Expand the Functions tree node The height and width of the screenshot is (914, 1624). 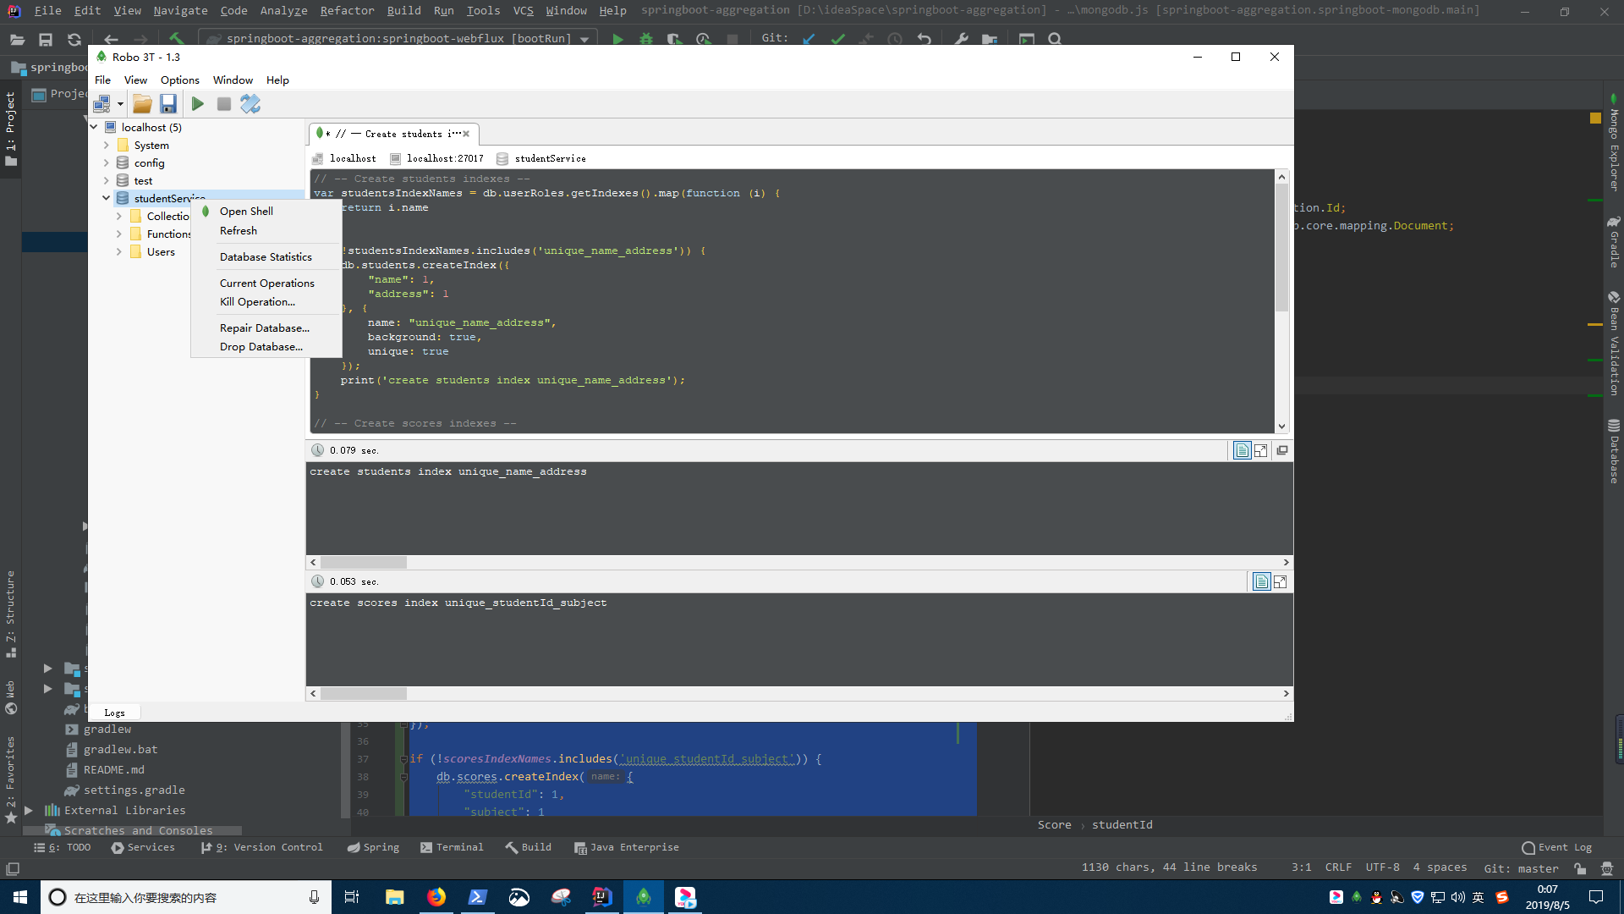coord(120,234)
